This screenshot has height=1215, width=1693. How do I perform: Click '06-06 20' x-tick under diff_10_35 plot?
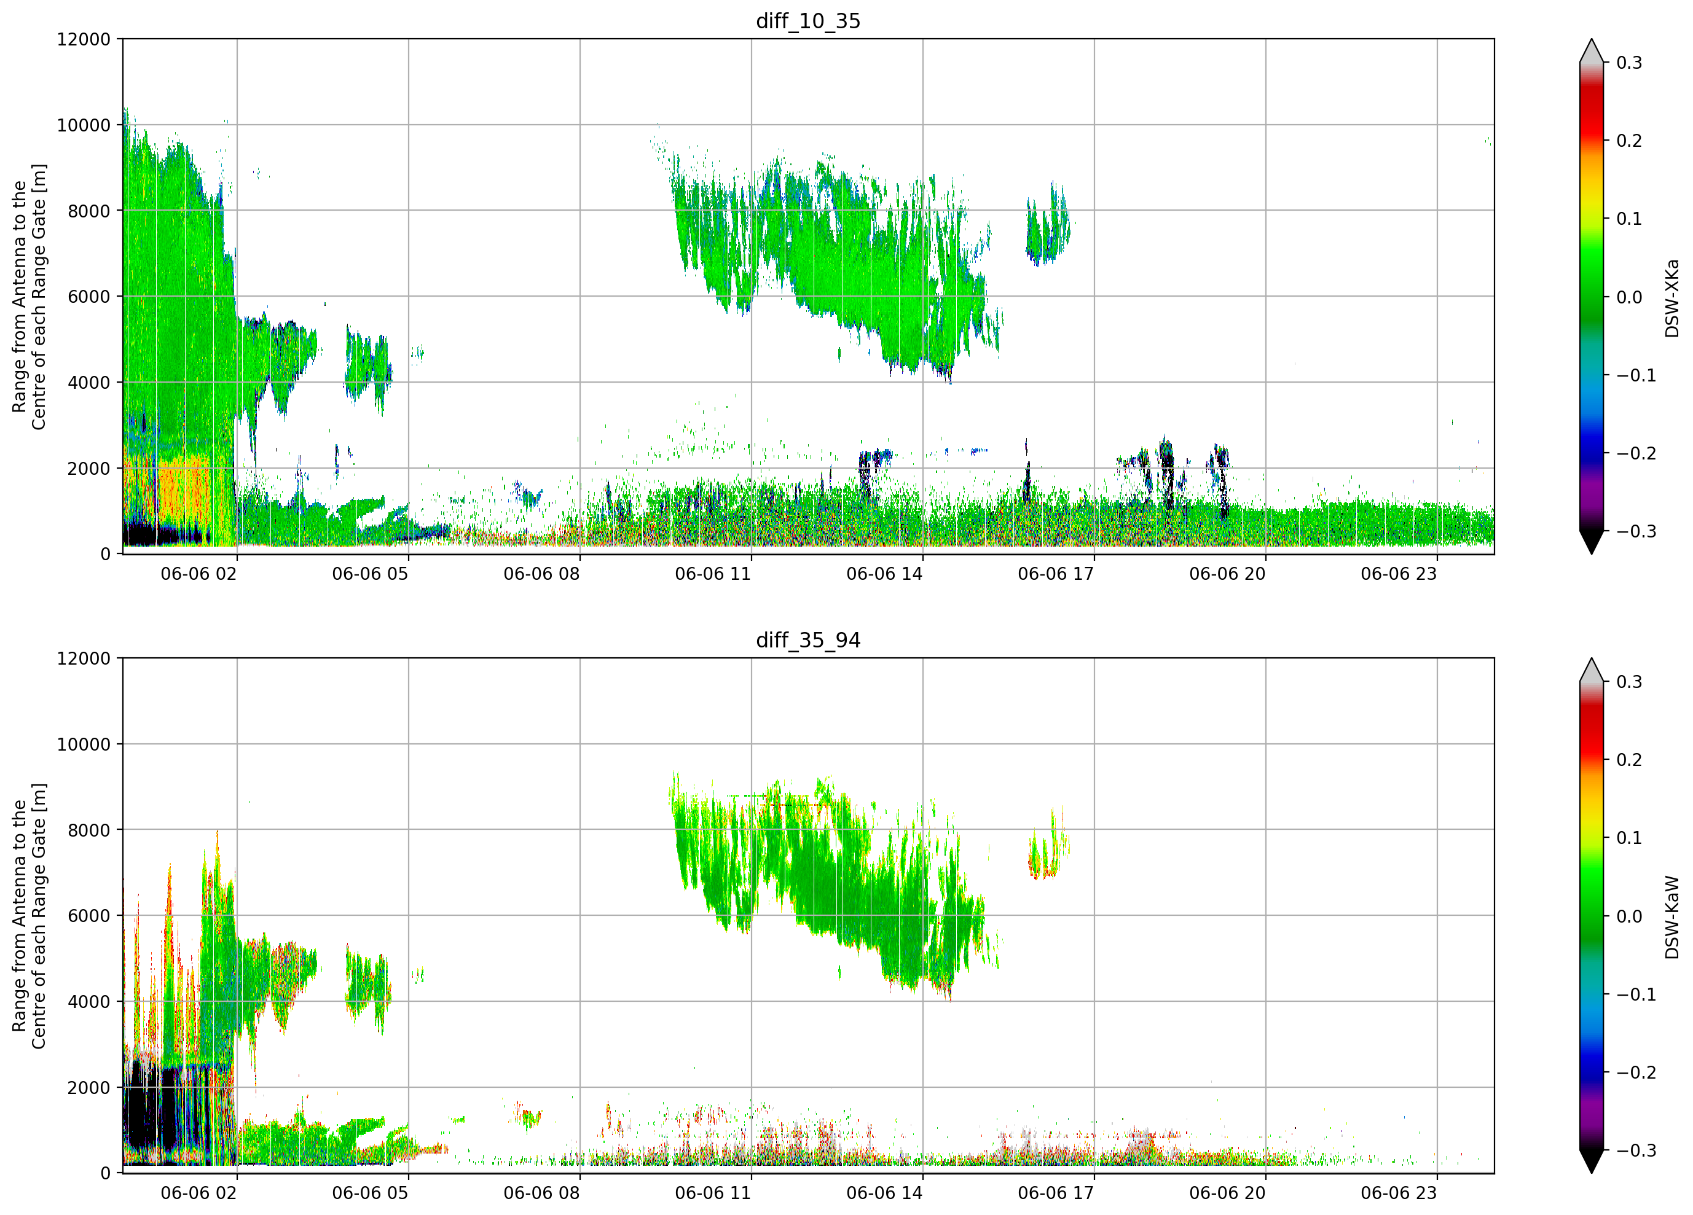(x=1228, y=574)
